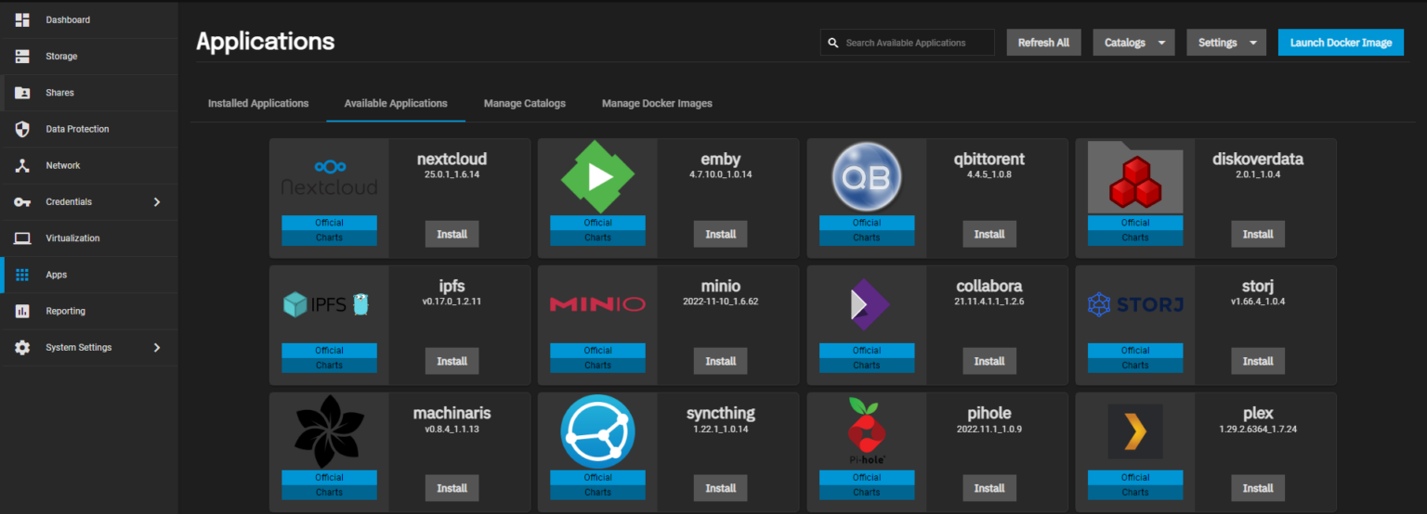Click the Reporting chart icon
The image size is (1427, 514).
(22, 311)
